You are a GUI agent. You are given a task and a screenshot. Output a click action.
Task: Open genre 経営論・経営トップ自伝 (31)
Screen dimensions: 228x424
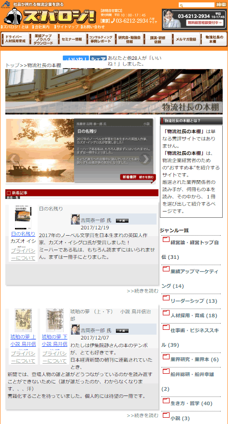190,250
